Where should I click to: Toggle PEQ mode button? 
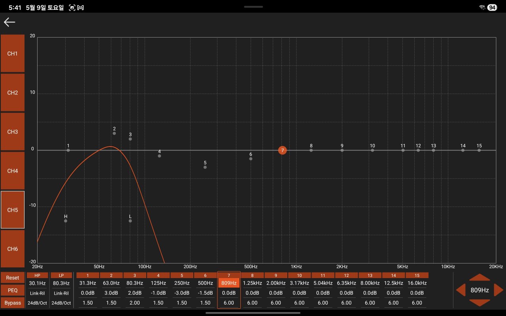tap(13, 290)
